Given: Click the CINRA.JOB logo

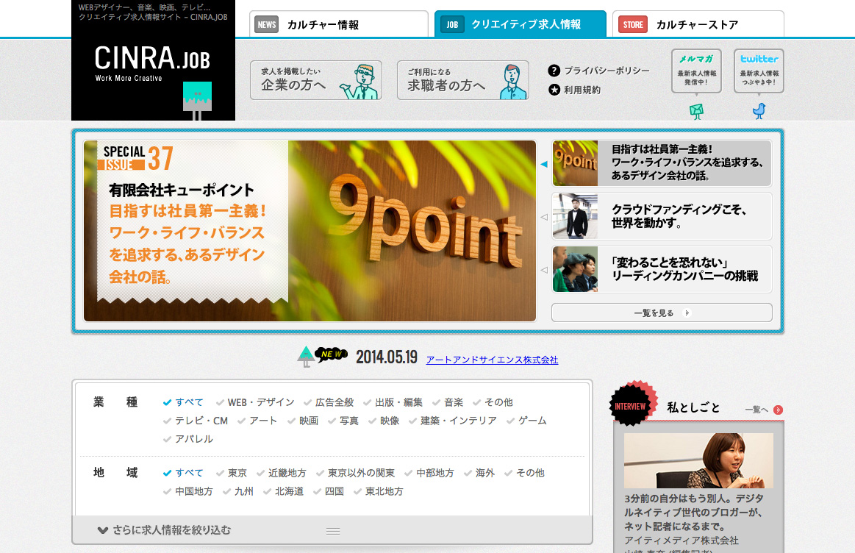Looking at the screenshot, I should (x=152, y=63).
